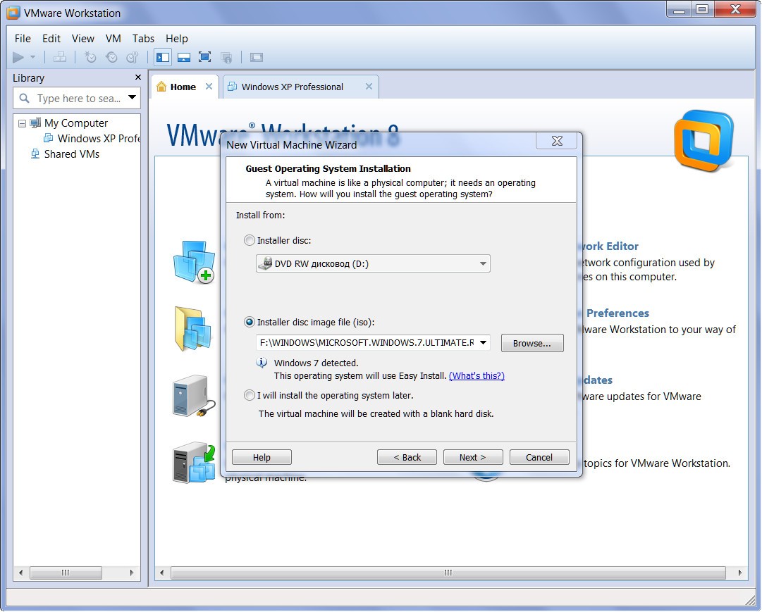The height and width of the screenshot is (612, 762).
Task: Select 'I will install the operating system later'
Action: click(x=250, y=395)
